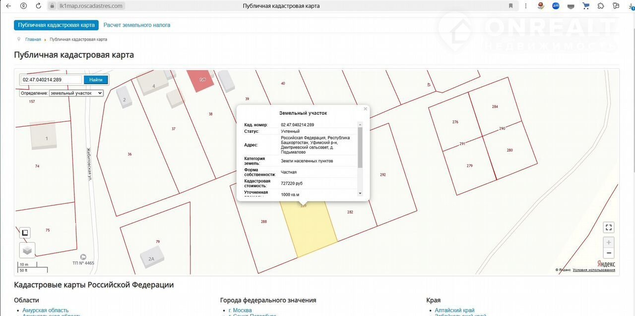Select Публичная кадастровая карта tab
Image resolution: width=635 pixels, height=316 pixels.
pos(56,25)
